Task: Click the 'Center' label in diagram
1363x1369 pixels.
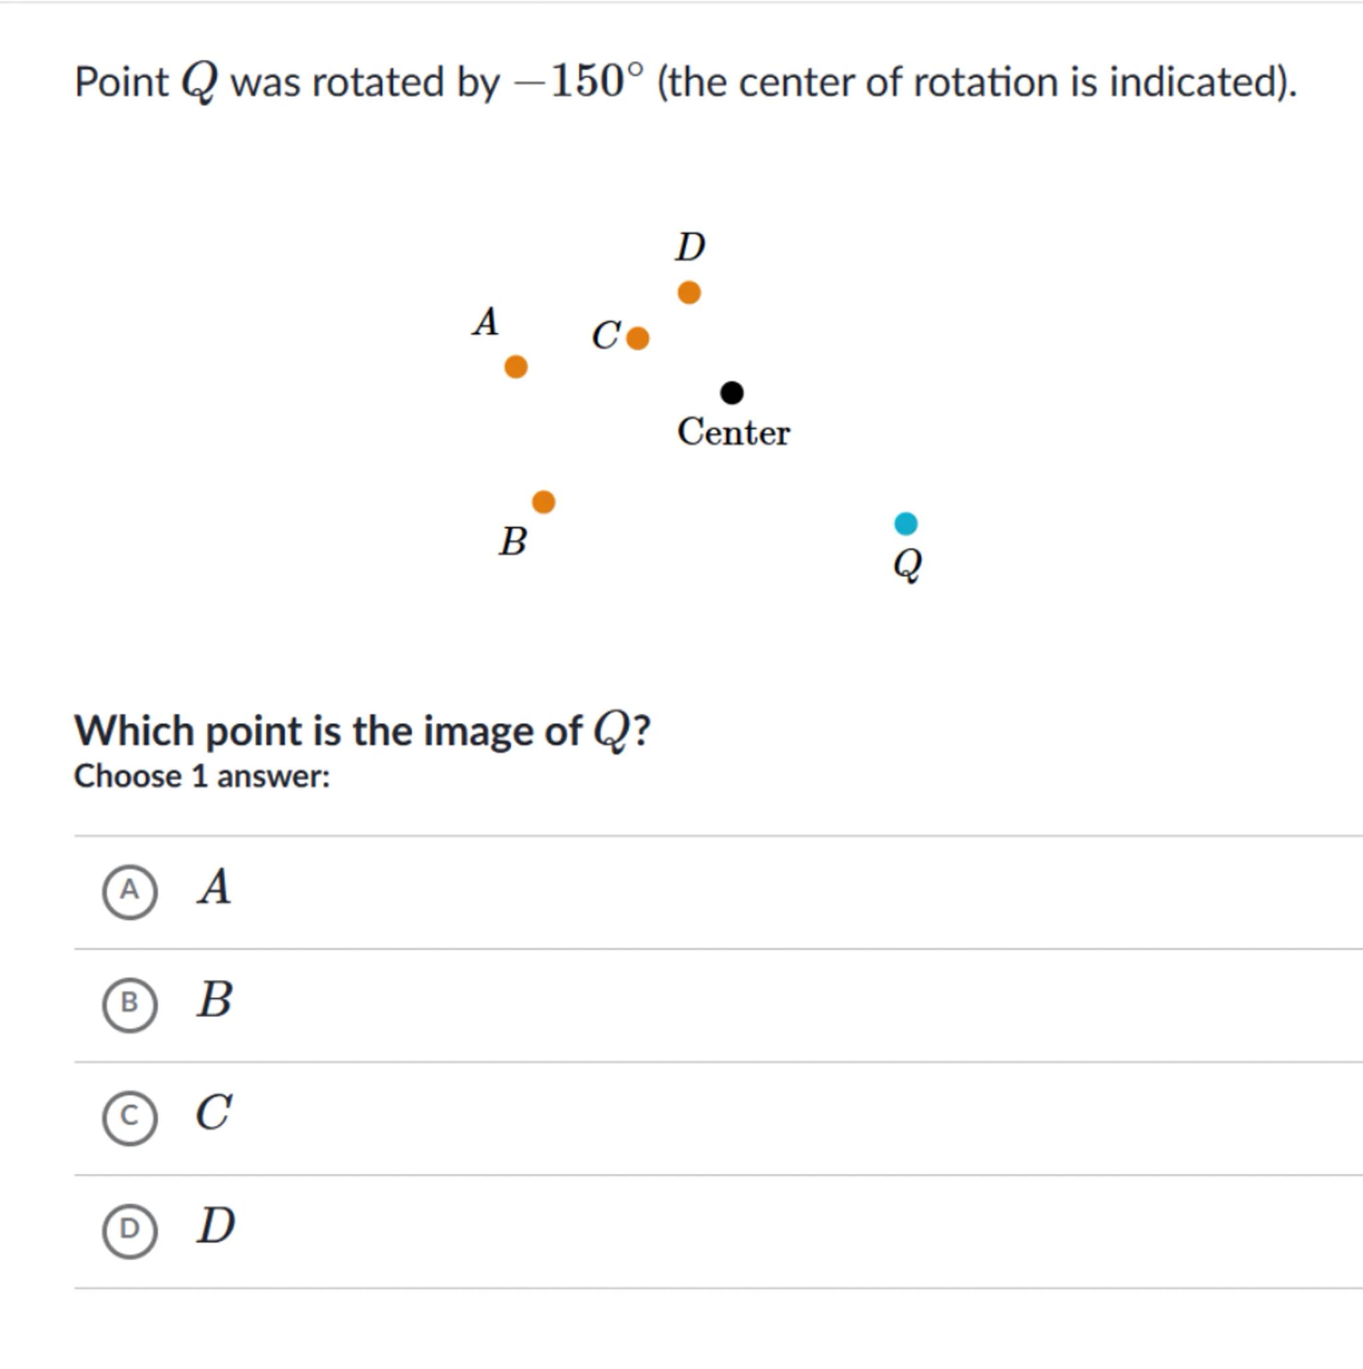Action: click(x=733, y=432)
